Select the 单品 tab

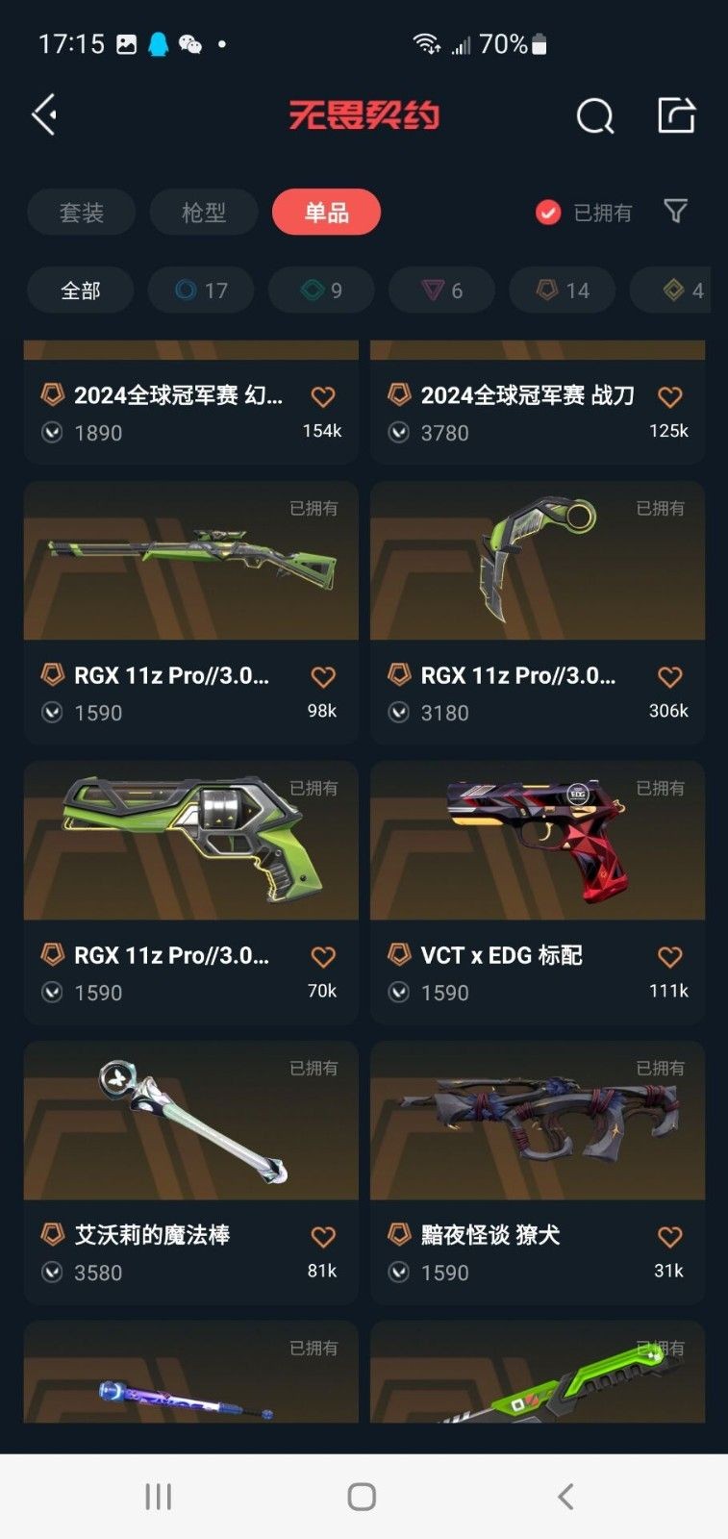pos(327,213)
